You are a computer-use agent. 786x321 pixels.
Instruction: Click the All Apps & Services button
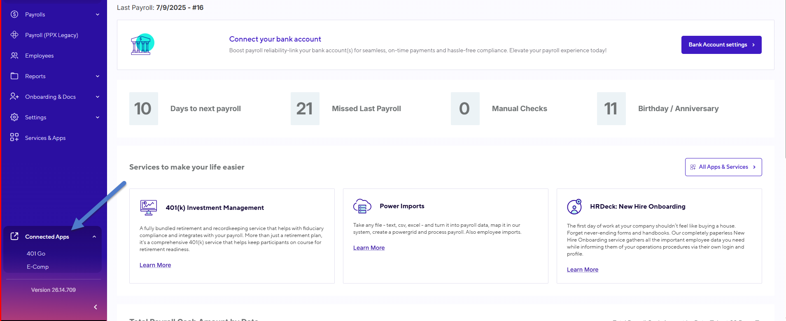click(723, 167)
